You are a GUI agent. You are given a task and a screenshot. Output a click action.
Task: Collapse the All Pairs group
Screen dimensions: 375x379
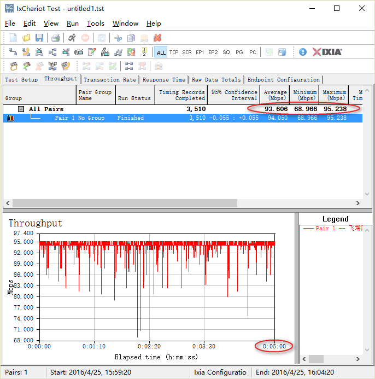point(21,109)
